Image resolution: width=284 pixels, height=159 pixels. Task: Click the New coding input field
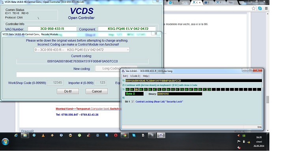click(69, 75)
